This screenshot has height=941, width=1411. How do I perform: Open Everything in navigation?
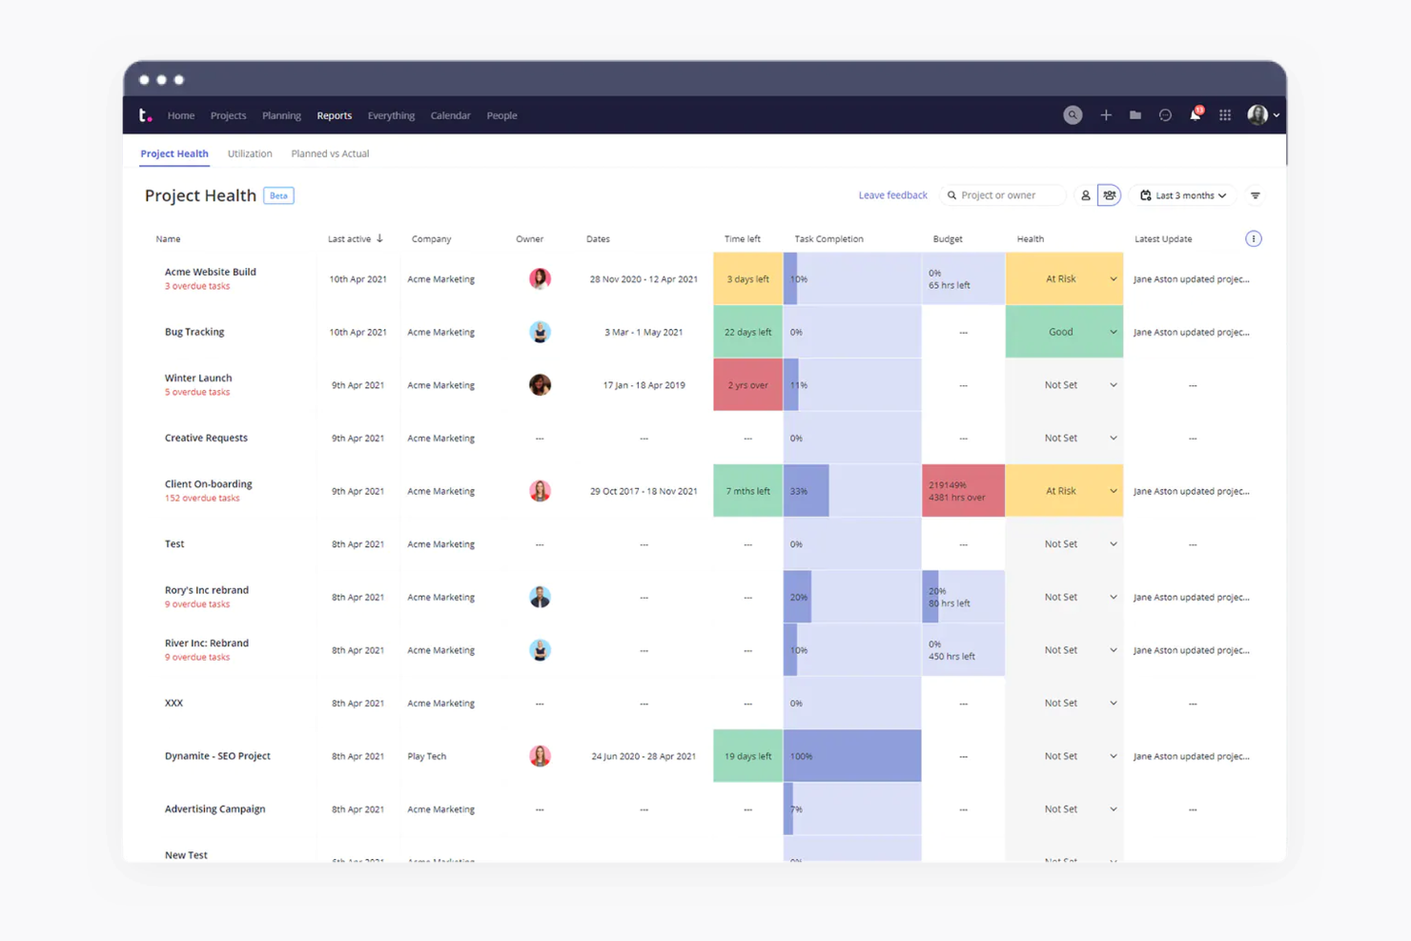(x=391, y=115)
